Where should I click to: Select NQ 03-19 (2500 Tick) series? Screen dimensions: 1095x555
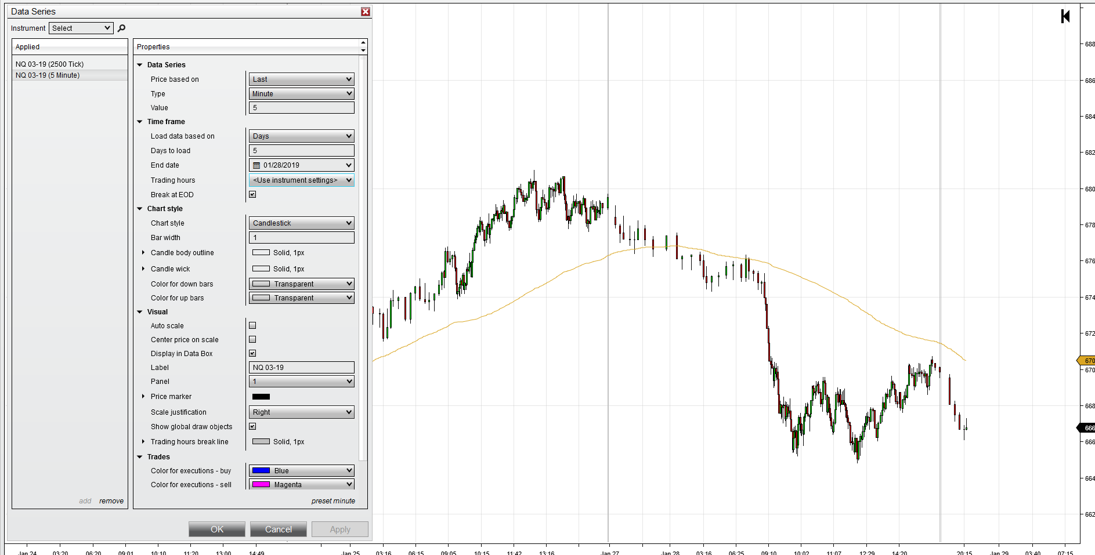coord(70,64)
